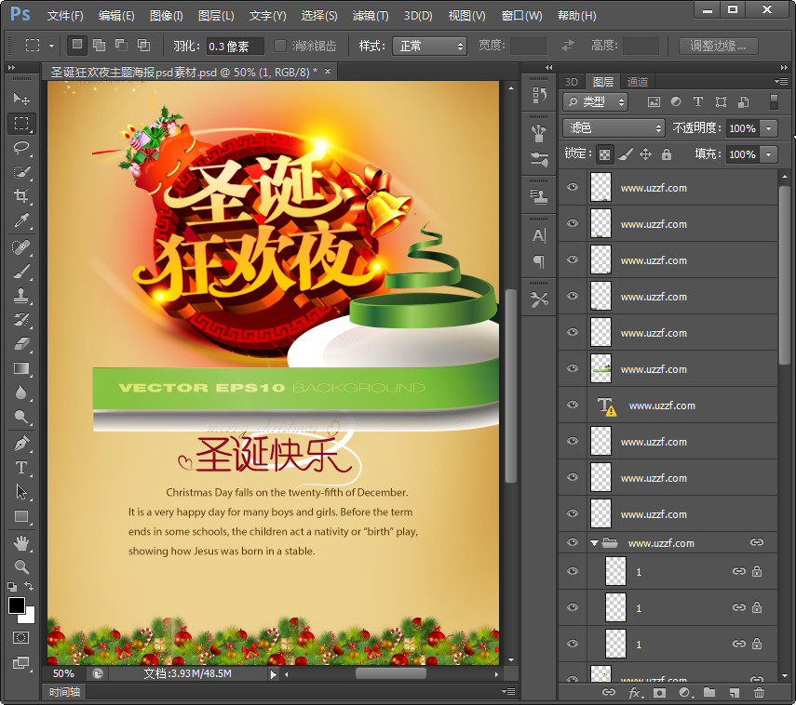Select the Pen tool
The image size is (796, 705).
point(21,444)
